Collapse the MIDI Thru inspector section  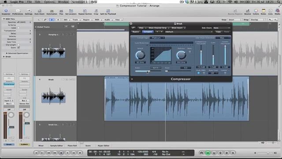click(4, 19)
